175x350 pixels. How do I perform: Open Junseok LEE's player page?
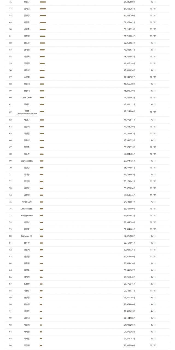point(27,209)
